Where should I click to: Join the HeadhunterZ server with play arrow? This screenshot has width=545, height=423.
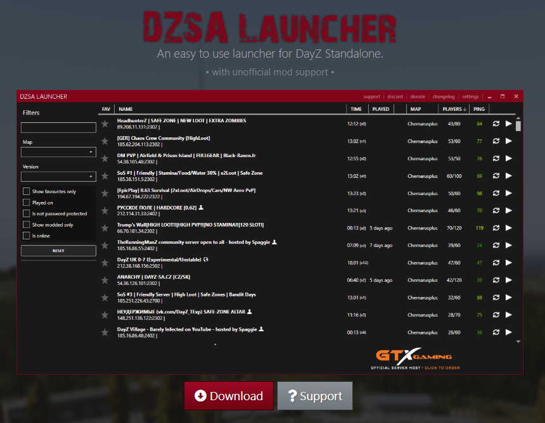508,123
